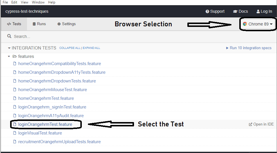The image size is (277, 153).
Task: Open the Docs link
Action: pyautogui.click(x=240, y=12)
